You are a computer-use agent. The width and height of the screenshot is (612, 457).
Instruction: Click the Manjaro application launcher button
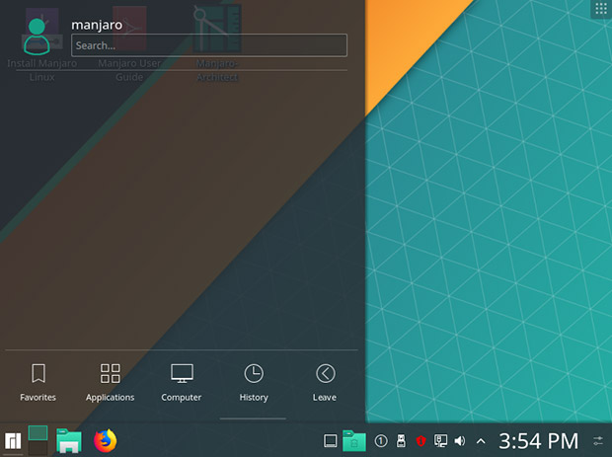pos(13,441)
